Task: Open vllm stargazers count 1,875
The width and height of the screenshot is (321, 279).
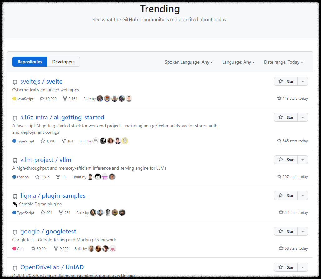Action: click(x=42, y=177)
